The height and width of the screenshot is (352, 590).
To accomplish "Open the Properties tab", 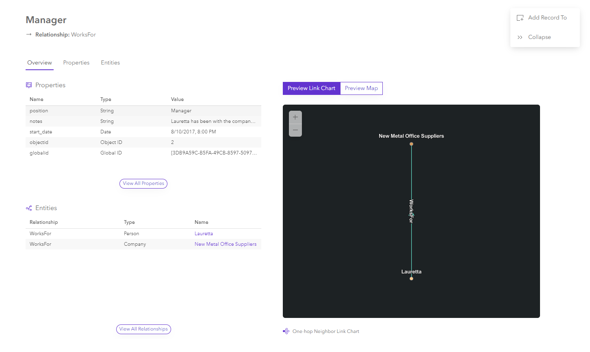I will tap(76, 62).
